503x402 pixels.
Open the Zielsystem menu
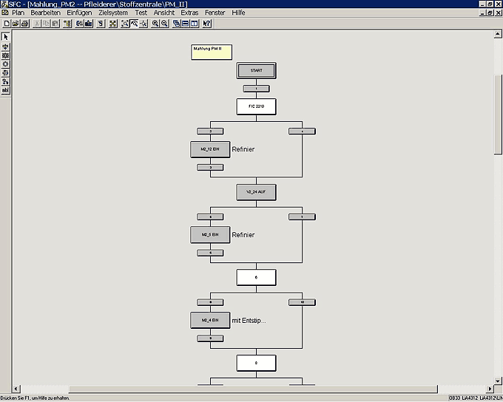tap(113, 13)
